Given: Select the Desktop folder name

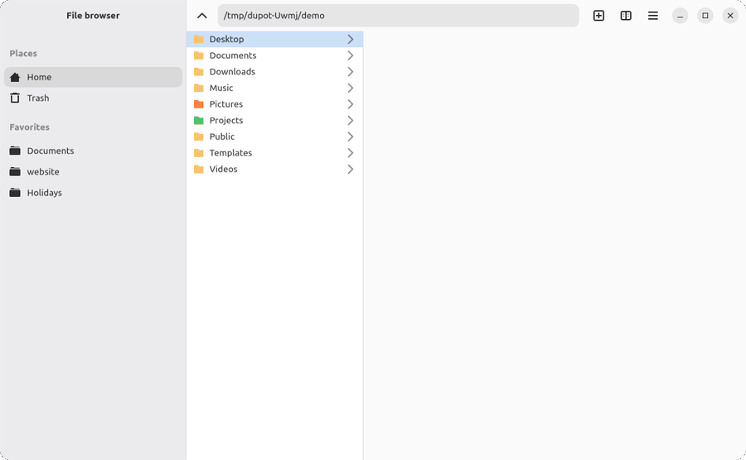Looking at the screenshot, I should (x=226, y=39).
